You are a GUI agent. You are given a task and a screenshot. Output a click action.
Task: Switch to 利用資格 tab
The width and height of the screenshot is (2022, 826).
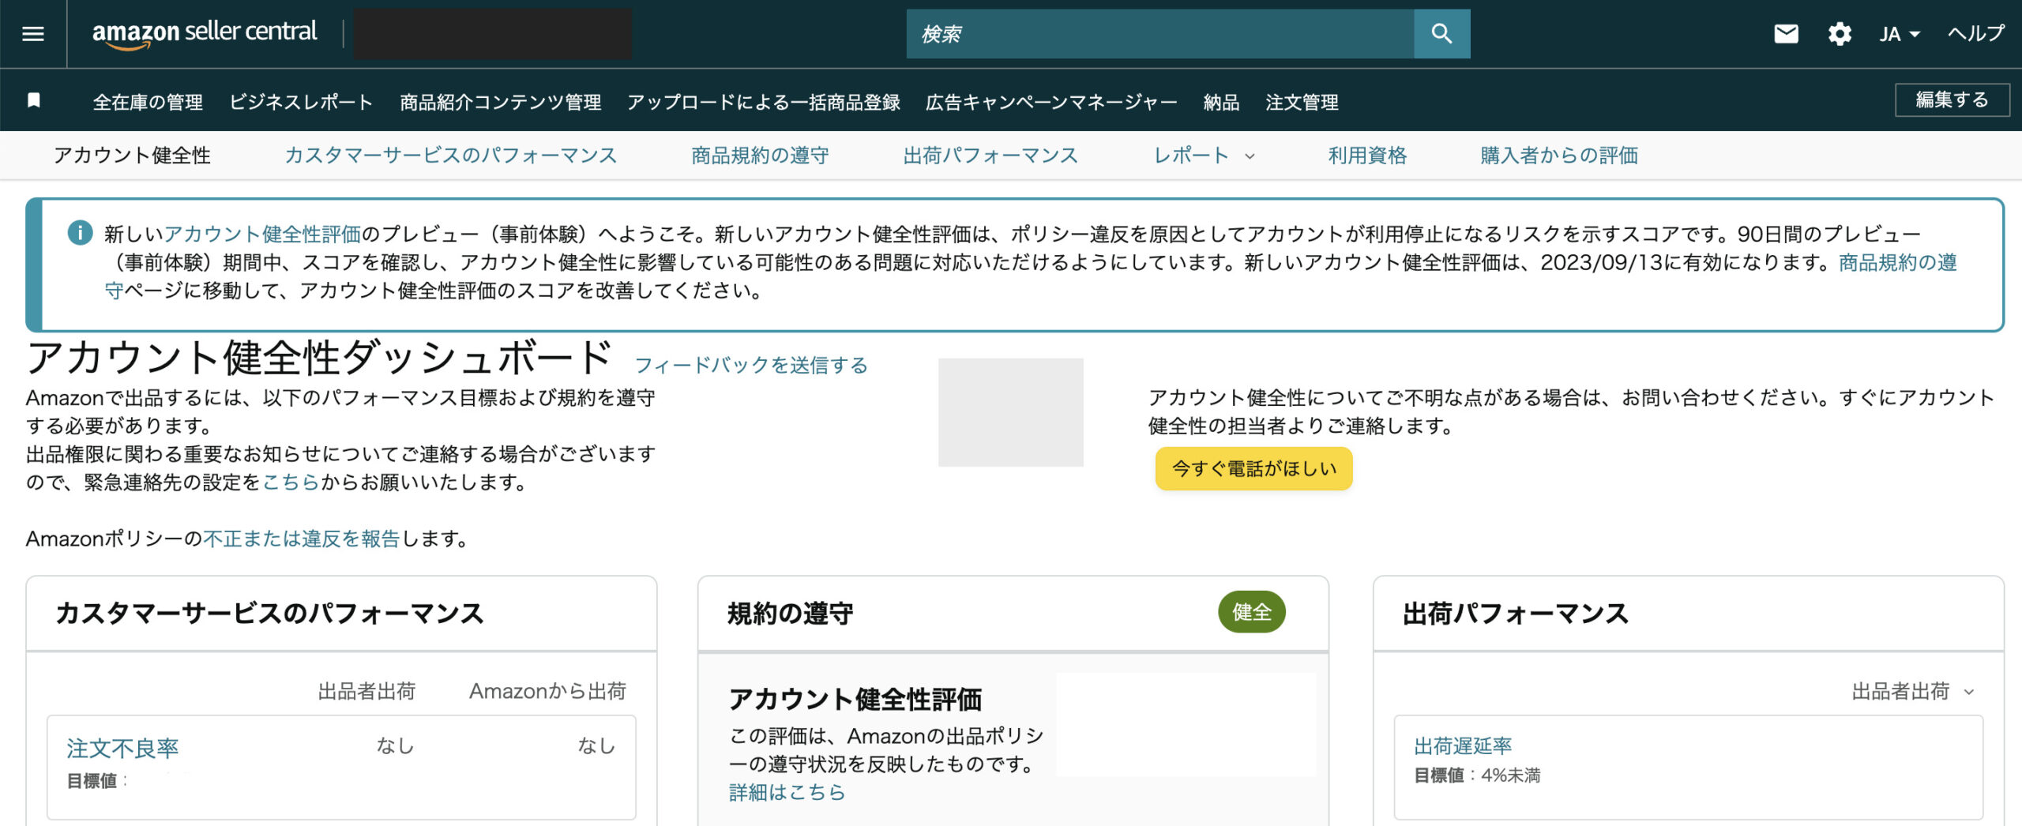coord(1367,156)
